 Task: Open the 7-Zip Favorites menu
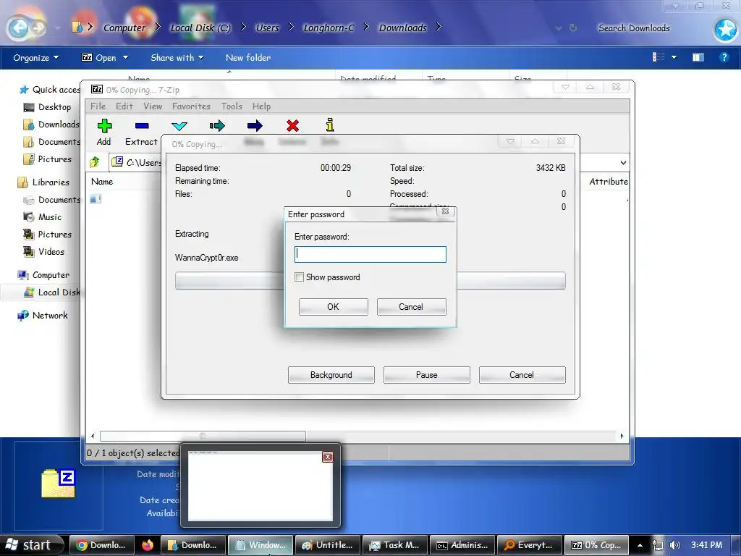[191, 106]
